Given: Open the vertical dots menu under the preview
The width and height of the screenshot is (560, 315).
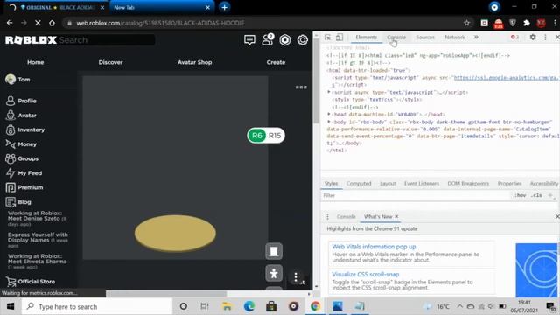Looking at the screenshot, I should (x=296, y=277).
